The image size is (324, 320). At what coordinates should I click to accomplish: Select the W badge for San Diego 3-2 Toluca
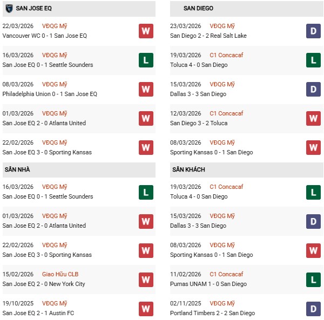[x=313, y=118]
